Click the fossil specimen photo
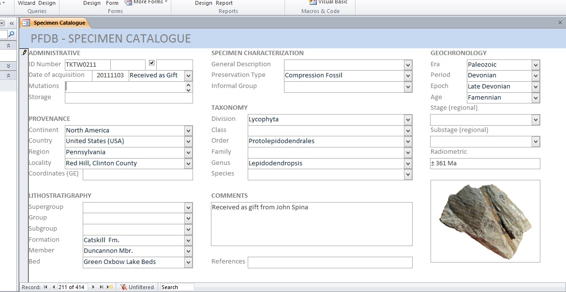The height and width of the screenshot is (292, 566). coord(485,220)
